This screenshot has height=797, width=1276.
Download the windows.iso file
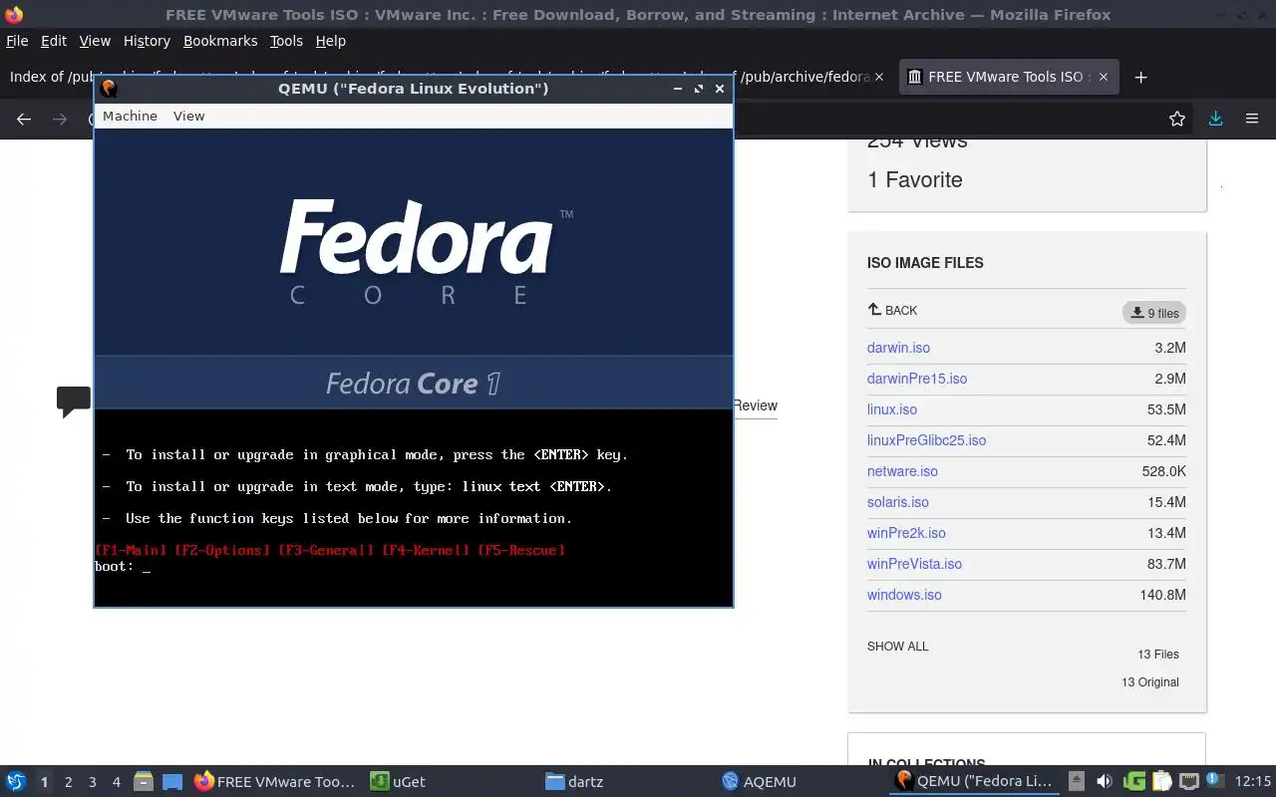coord(904,595)
